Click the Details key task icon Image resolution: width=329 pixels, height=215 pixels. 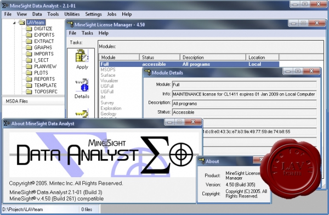tap(82, 85)
